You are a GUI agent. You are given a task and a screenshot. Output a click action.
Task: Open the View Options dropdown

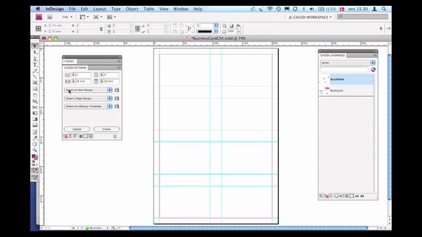tap(84, 17)
